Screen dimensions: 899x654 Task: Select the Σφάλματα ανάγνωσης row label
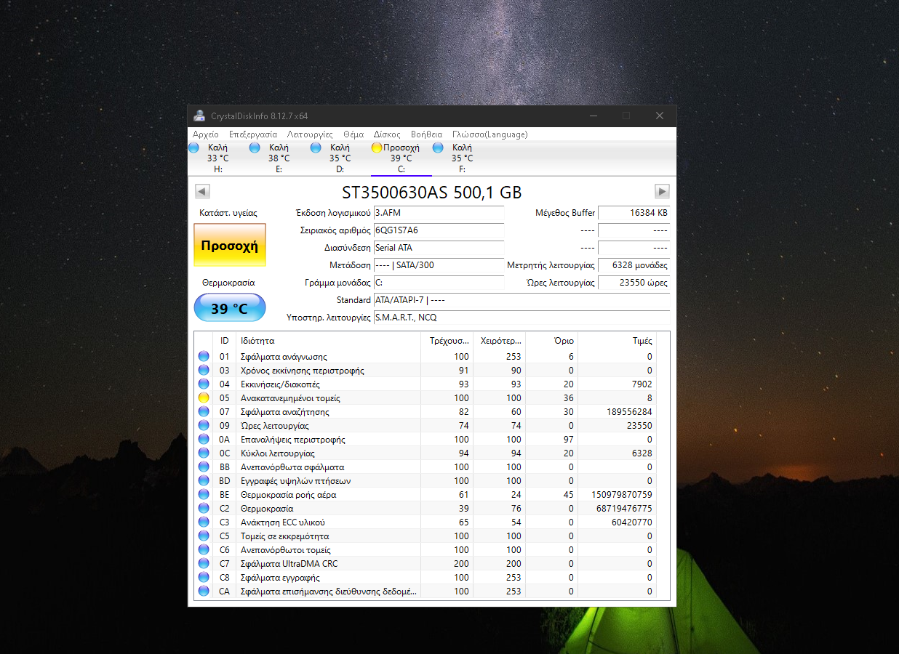tap(284, 357)
